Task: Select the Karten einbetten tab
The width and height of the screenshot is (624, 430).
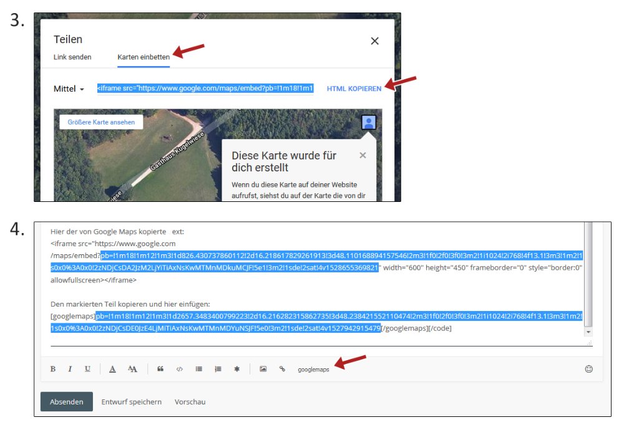Action: click(x=144, y=57)
